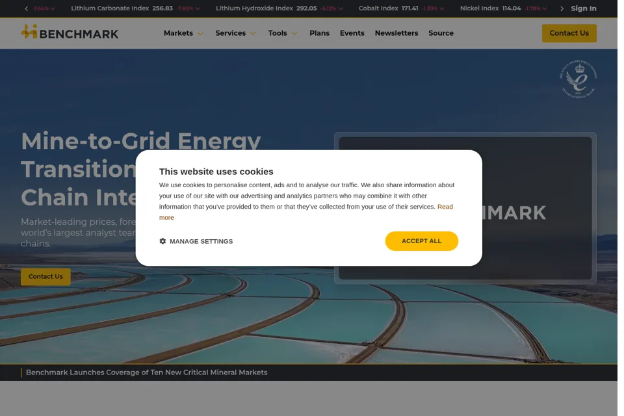Screen dimensions: 624x416
Task: Follow the Read more cookie link
Action: pyautogui.click(x=445, y=207)
